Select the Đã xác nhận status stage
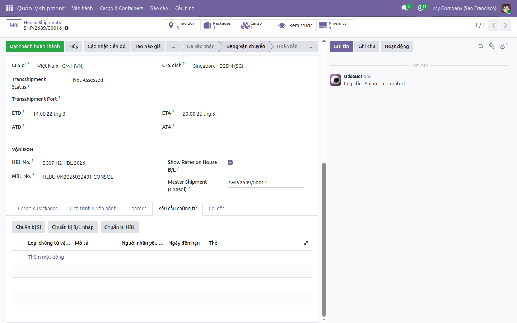The width and height of the screenshot is (517, 323). click(200, 47)
